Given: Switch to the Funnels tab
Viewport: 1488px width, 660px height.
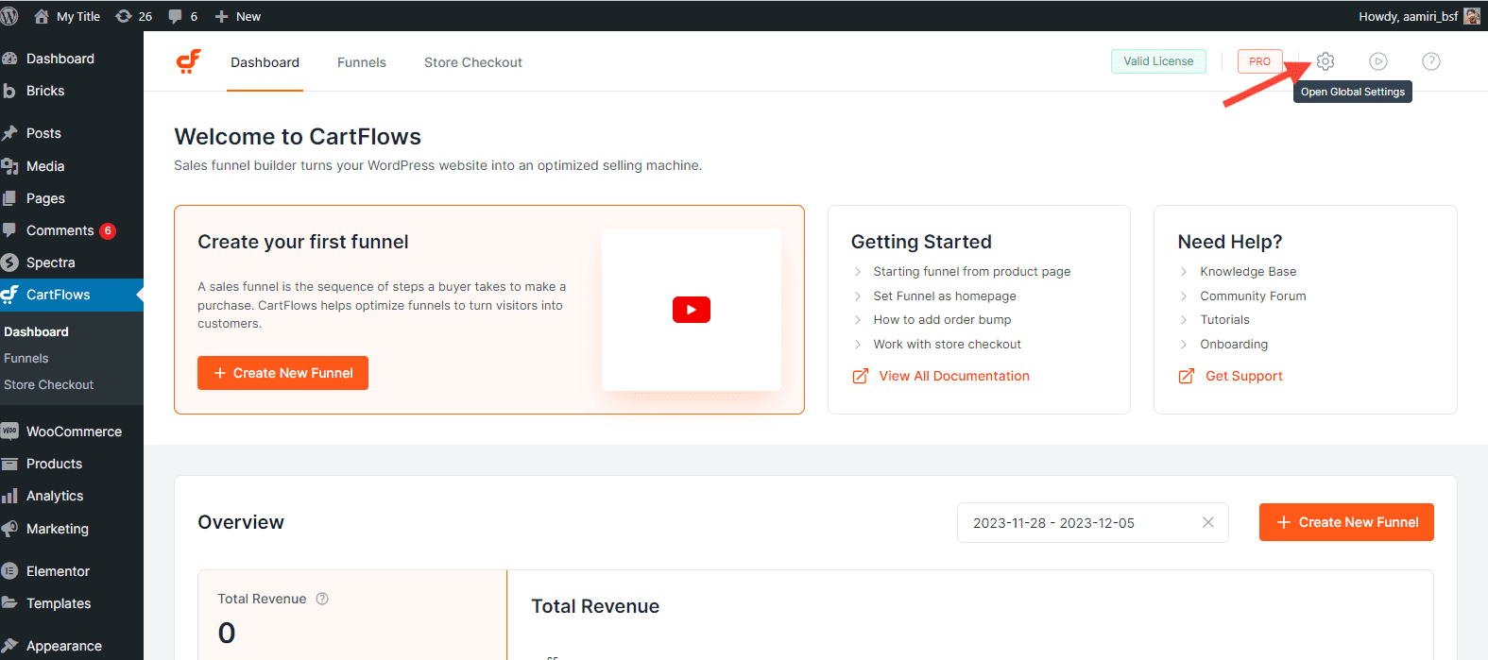Looking at the screenshot, I should pos(361,62).
